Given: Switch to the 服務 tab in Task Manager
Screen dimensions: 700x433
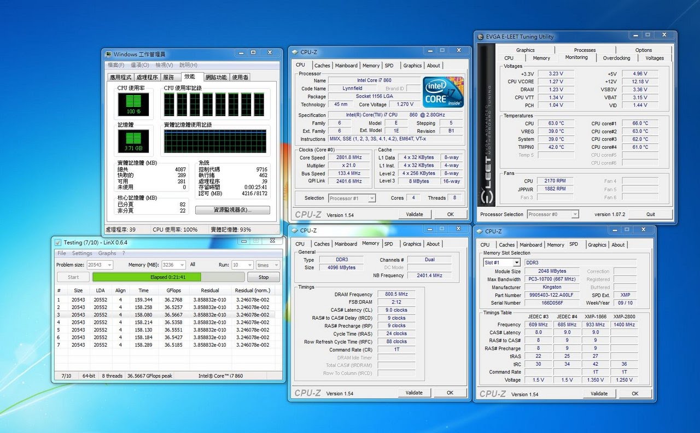Looking at the screenshot, I should pos(168,78).
